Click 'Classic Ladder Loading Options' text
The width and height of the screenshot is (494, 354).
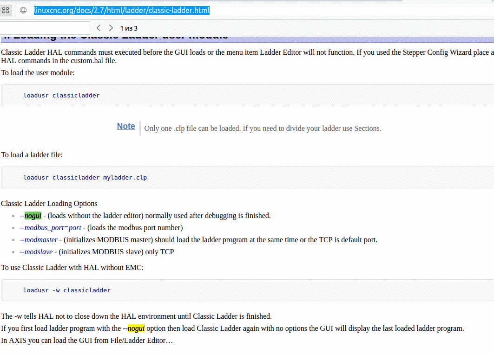tap(49, 204)
